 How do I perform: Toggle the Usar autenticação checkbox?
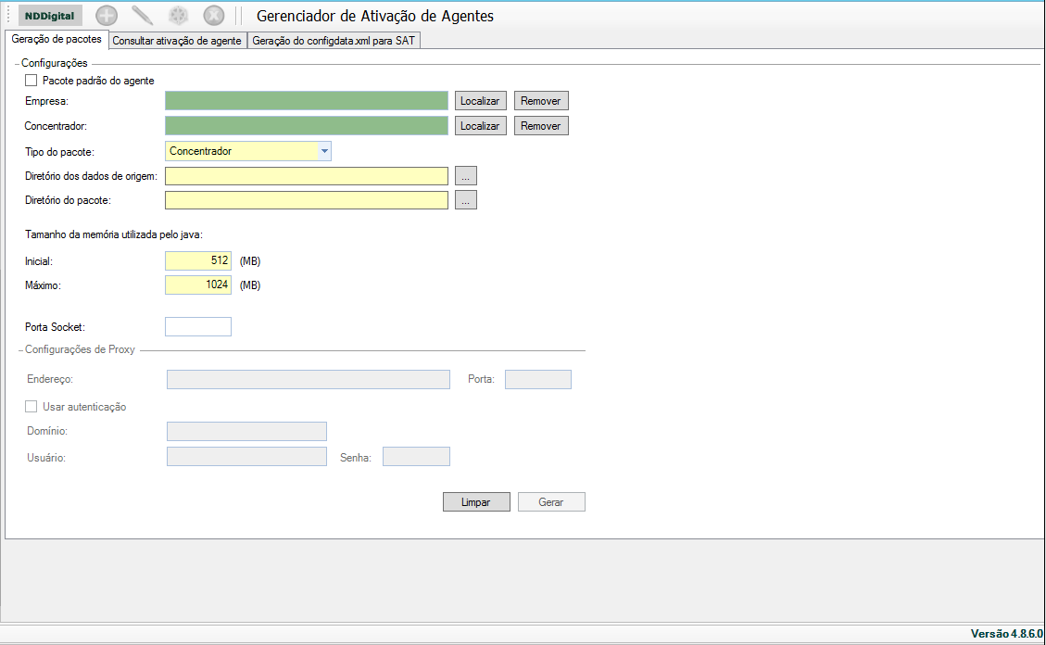pos(32,407)
